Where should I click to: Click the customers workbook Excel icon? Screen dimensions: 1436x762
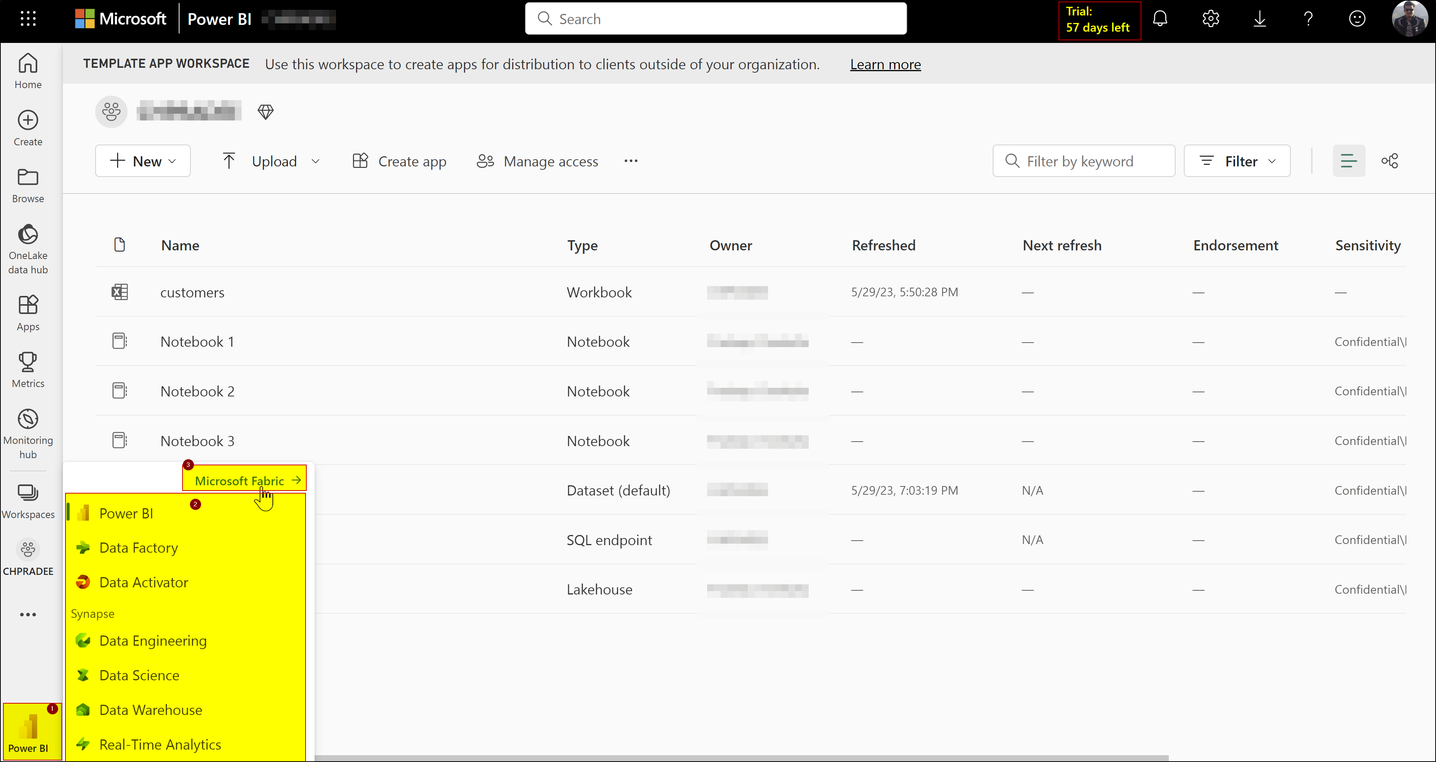click(119, 292)
